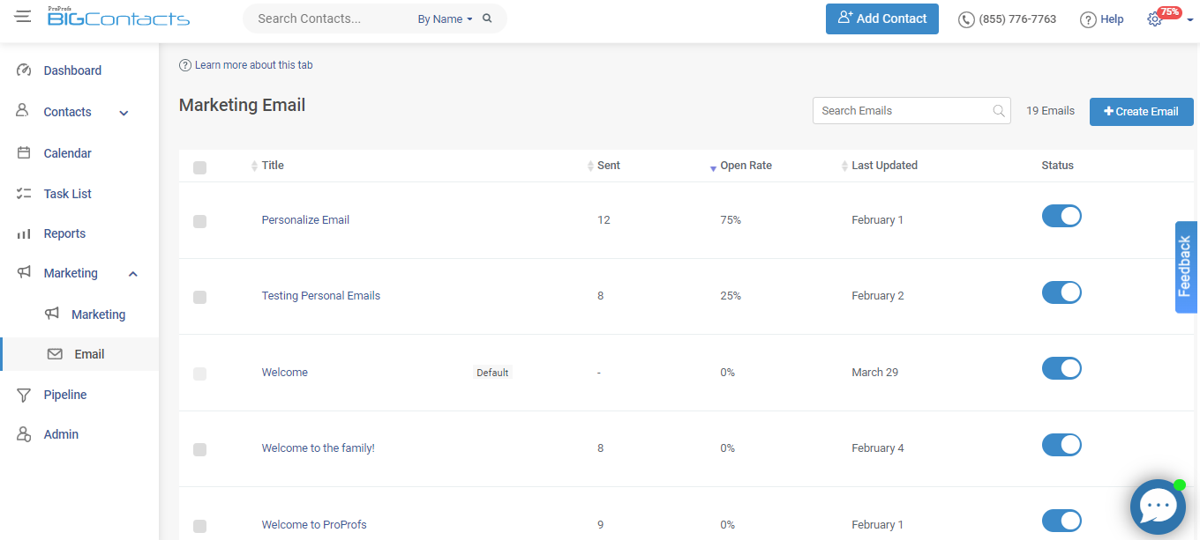Click the Contacts person icon

(x=24, y=111)
